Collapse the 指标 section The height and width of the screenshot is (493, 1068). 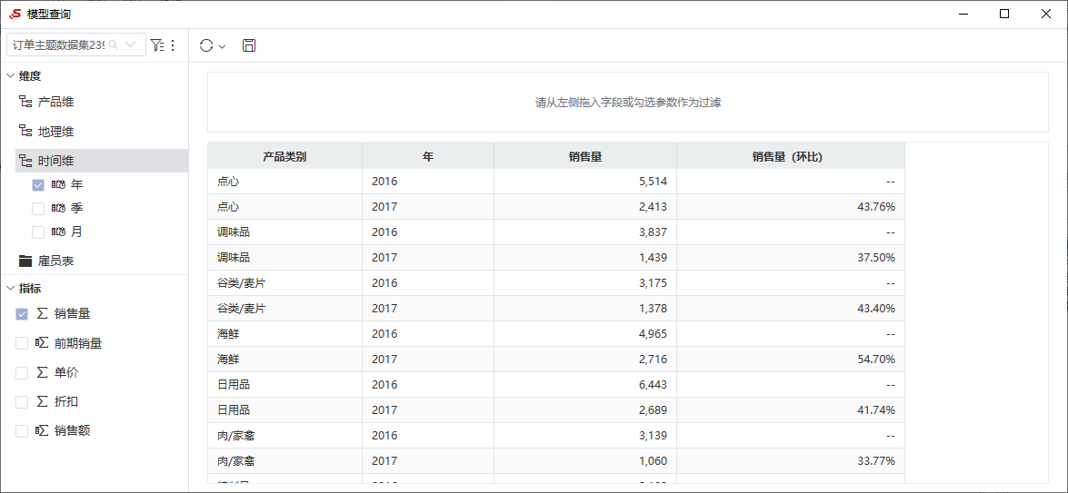click(10, 289)
